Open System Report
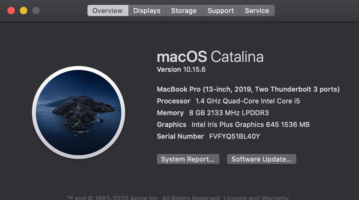The width and height of the screenshot is (359, 200). 188,159
